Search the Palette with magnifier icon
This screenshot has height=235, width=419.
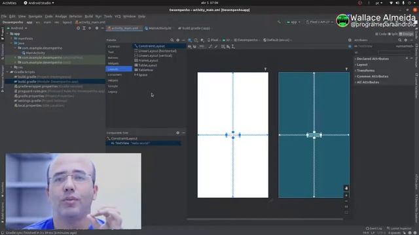click(x=172, y=40)
